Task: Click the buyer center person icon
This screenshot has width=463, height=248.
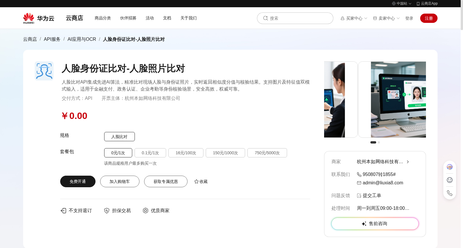Action: (x=343, y=18)
